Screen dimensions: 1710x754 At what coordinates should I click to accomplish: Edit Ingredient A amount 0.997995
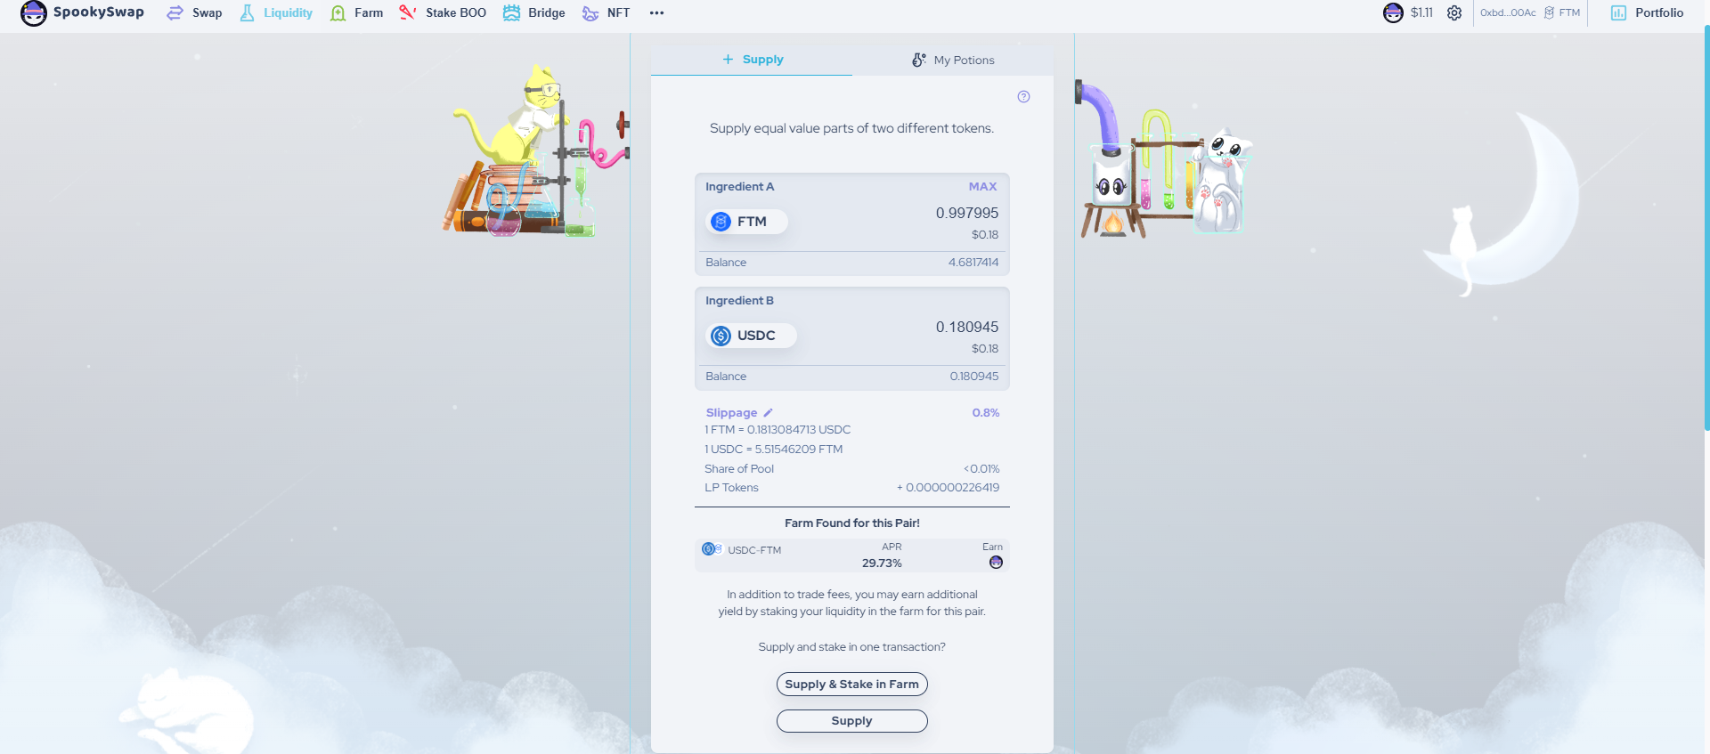(x=966, y=213)
